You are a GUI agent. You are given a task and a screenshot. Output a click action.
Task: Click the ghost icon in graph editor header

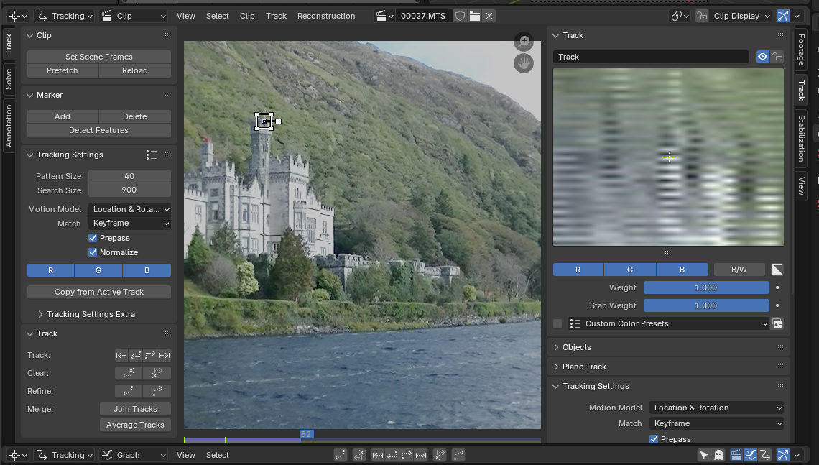point(718,455)
